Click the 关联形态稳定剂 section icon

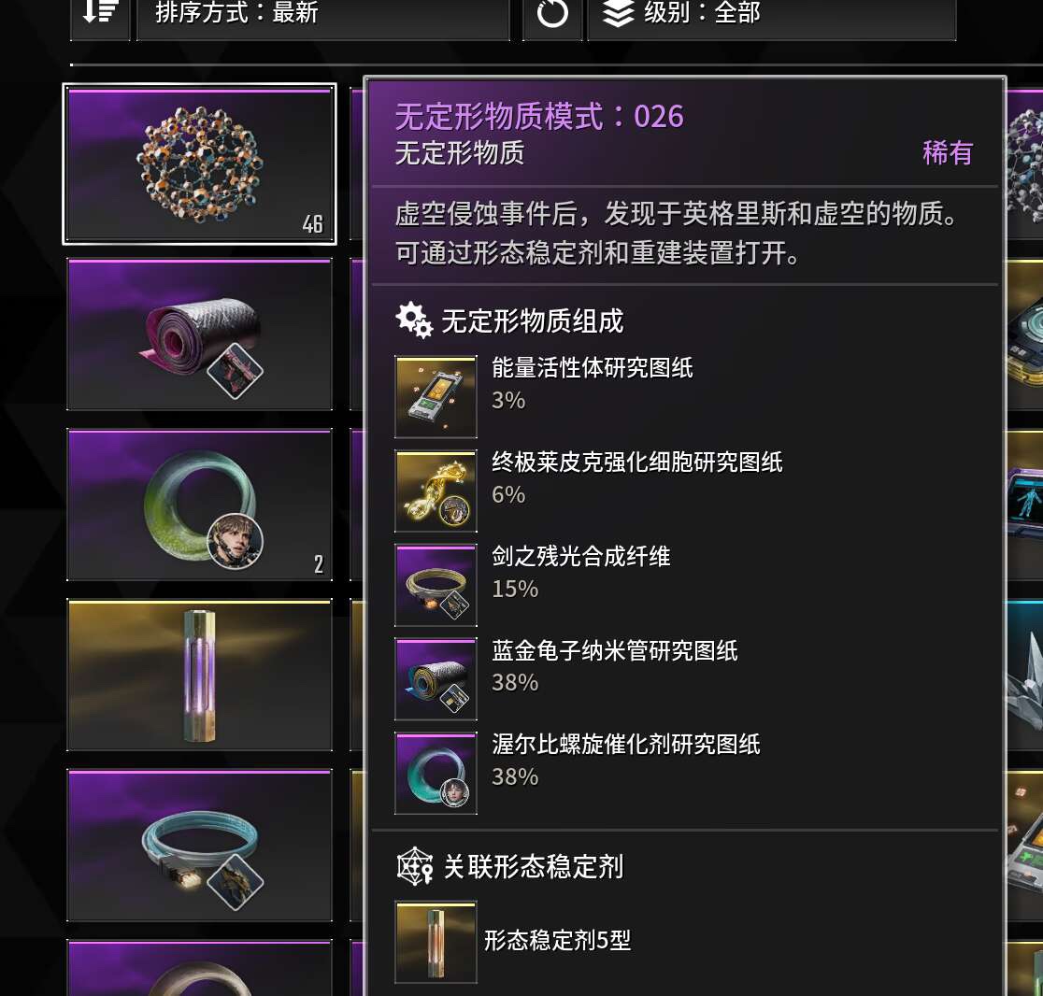[414, 866]
